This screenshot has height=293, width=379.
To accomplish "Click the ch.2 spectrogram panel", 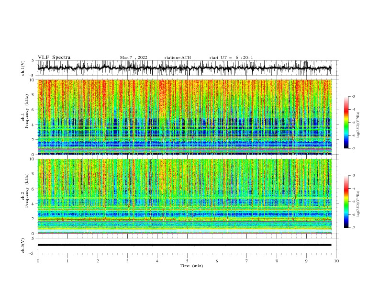I will point(184,196).
